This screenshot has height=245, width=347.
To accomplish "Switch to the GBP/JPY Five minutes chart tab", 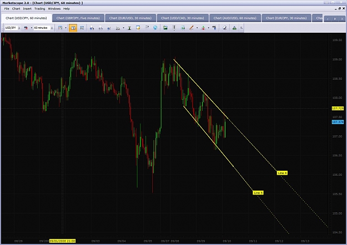I will 78,18.
